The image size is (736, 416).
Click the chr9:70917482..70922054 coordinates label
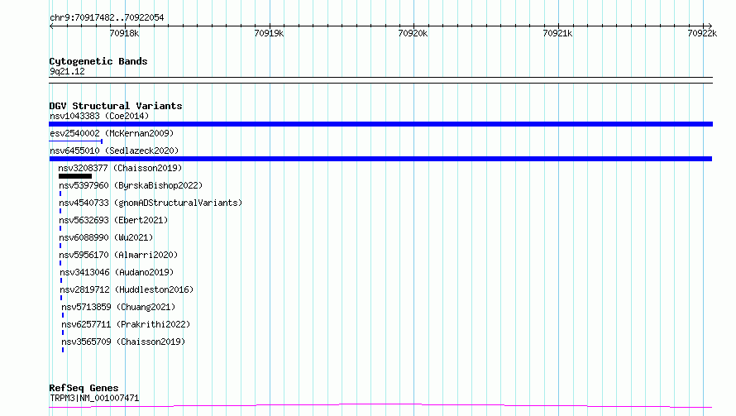tap(107, 17)
